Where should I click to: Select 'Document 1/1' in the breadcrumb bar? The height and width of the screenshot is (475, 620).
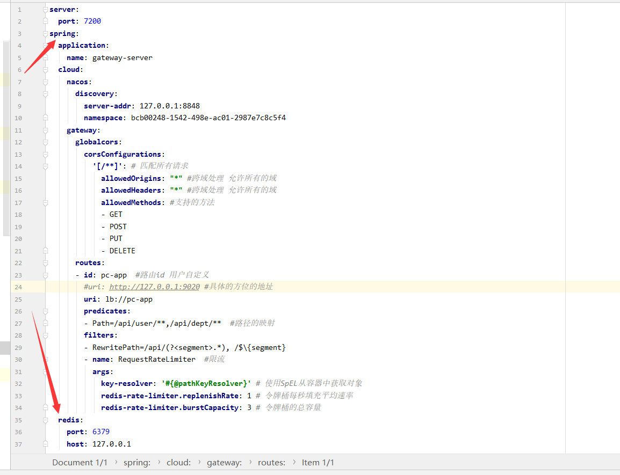click(x=80, y=462)
